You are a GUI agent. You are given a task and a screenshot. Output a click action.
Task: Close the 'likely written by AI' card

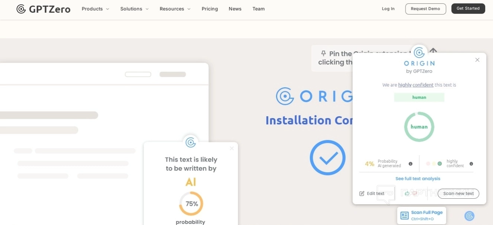[x=232, y=148]
